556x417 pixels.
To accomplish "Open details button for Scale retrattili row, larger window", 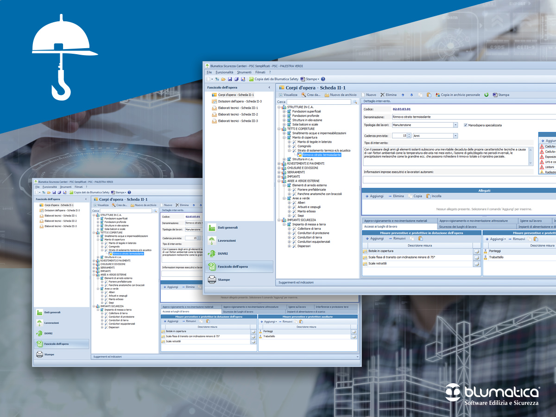I will [x=477, y=264].
